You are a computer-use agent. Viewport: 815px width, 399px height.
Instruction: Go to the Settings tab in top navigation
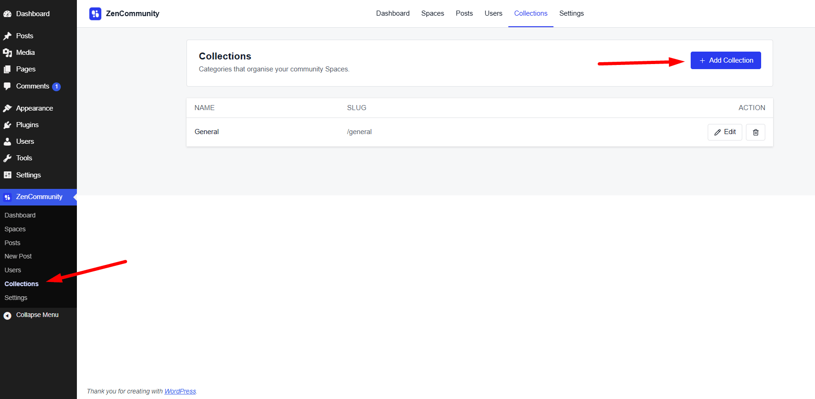571,13
